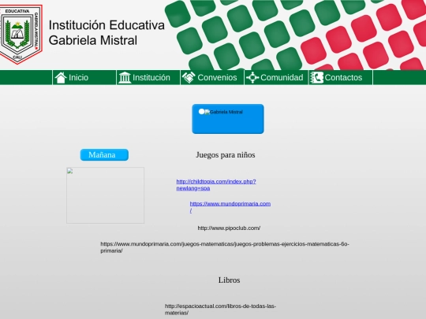Click the espacioactual.com libros URL text
426x319 pixels.
(x=220, y=310)
